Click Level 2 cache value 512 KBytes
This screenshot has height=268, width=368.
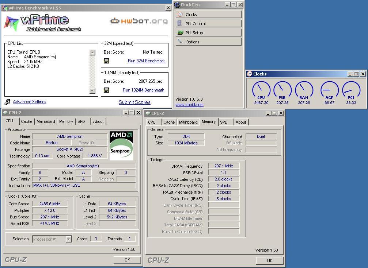point(117,217)
